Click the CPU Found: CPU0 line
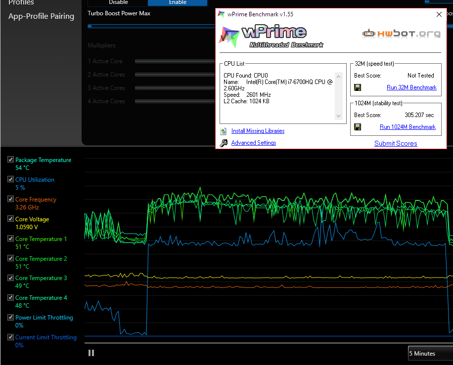 246,76
